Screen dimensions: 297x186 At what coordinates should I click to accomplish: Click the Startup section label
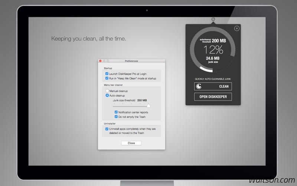pyautogui.click(x=108, y=68)
